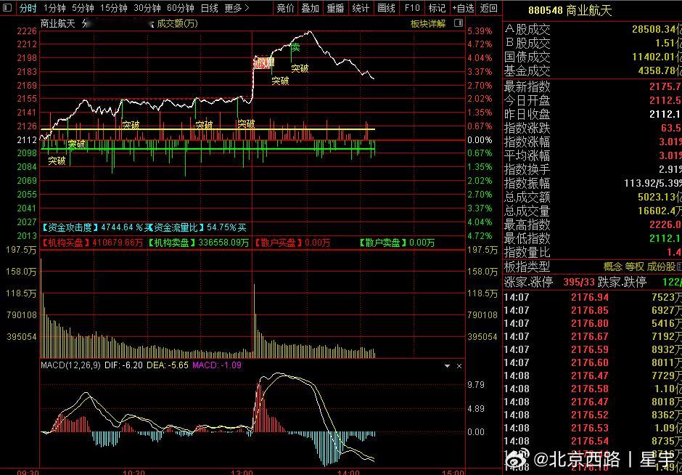
Task: Switch to the 5分钟 chart period
Action: point(83,8)
